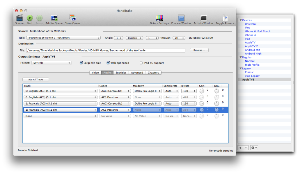Select the AppleTV preset
The image size is (298, 174).
click(x=250, y=42)
